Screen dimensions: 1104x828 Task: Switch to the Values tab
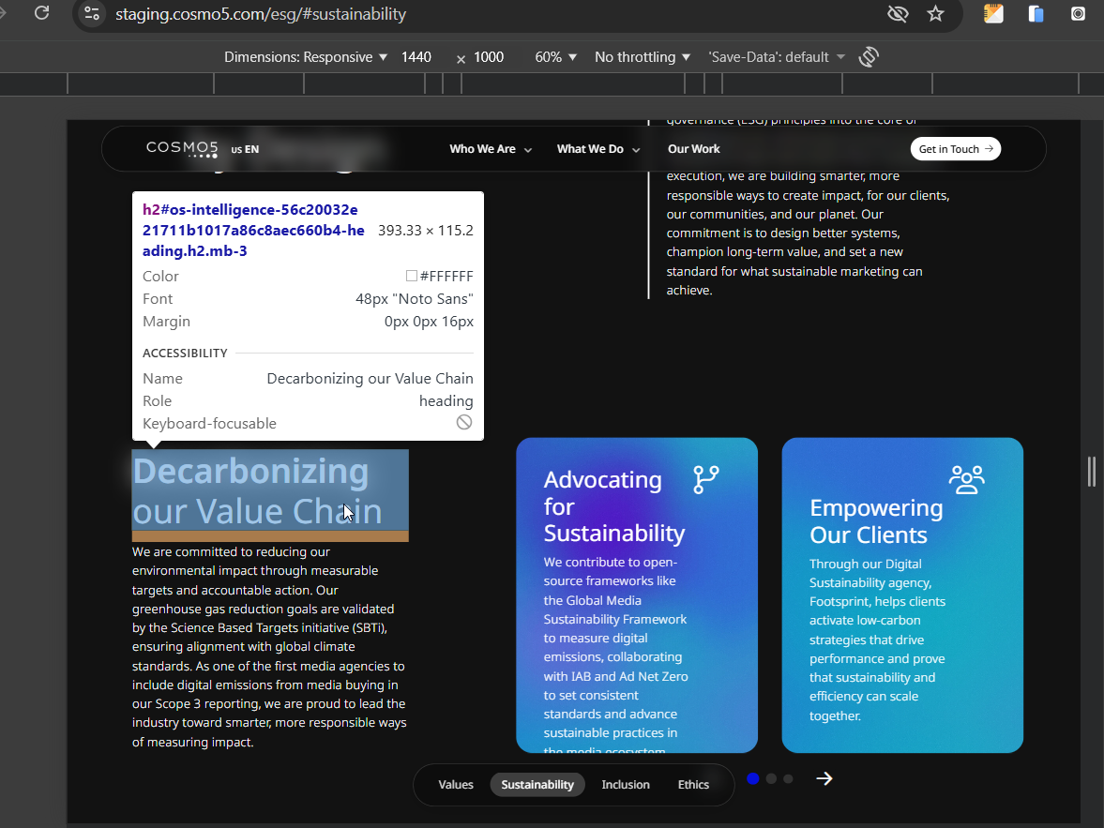point(456,785)
